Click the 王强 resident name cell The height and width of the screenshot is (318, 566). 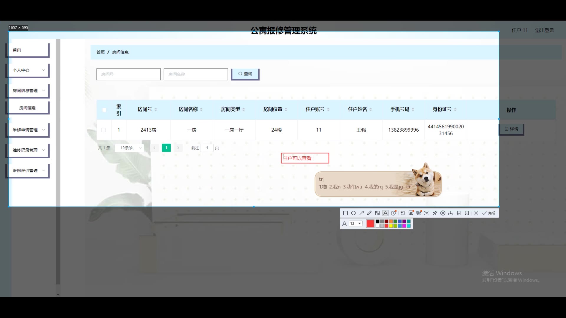[361, 130]
